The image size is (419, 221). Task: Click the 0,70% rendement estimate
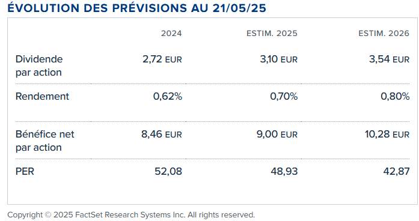click(284, 96)
